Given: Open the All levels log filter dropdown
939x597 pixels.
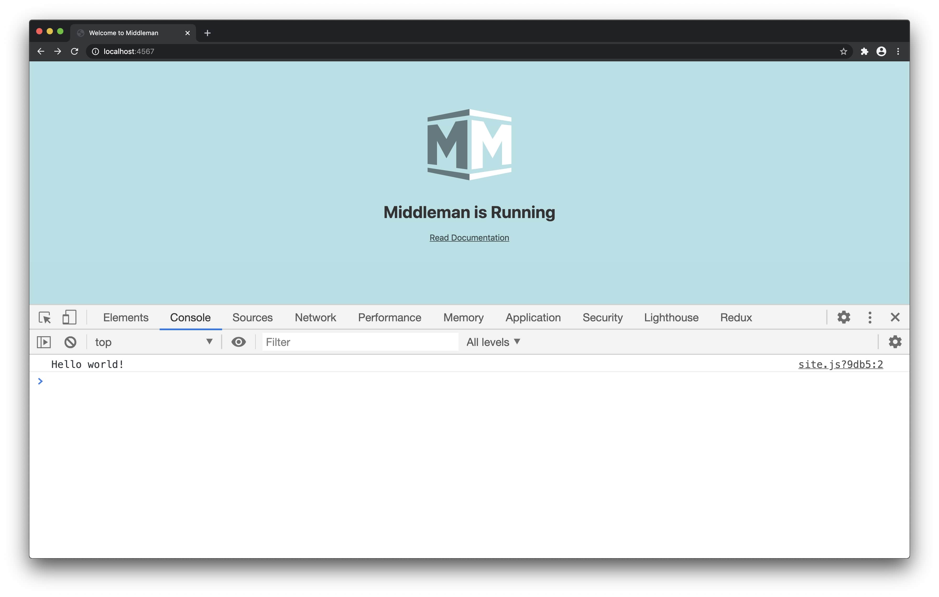Looking at the screenshot, I should [493, 342].
